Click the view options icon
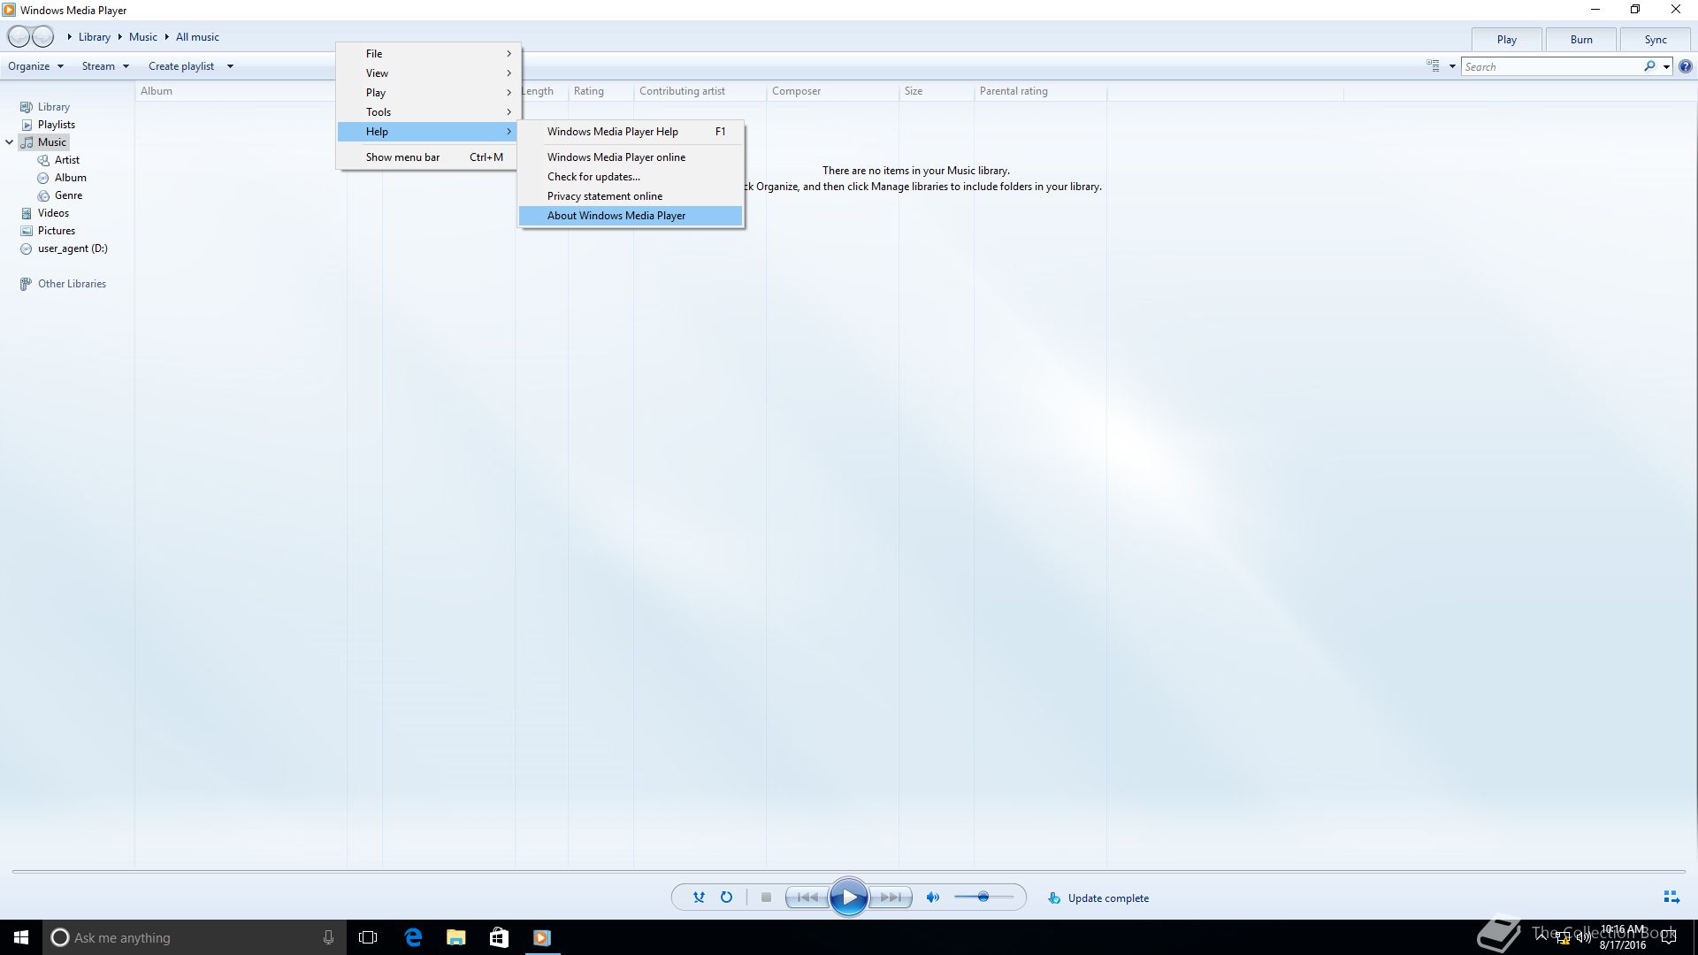Image resolution: width=1698 pixels, height=955 pixels. [1434, 66]
